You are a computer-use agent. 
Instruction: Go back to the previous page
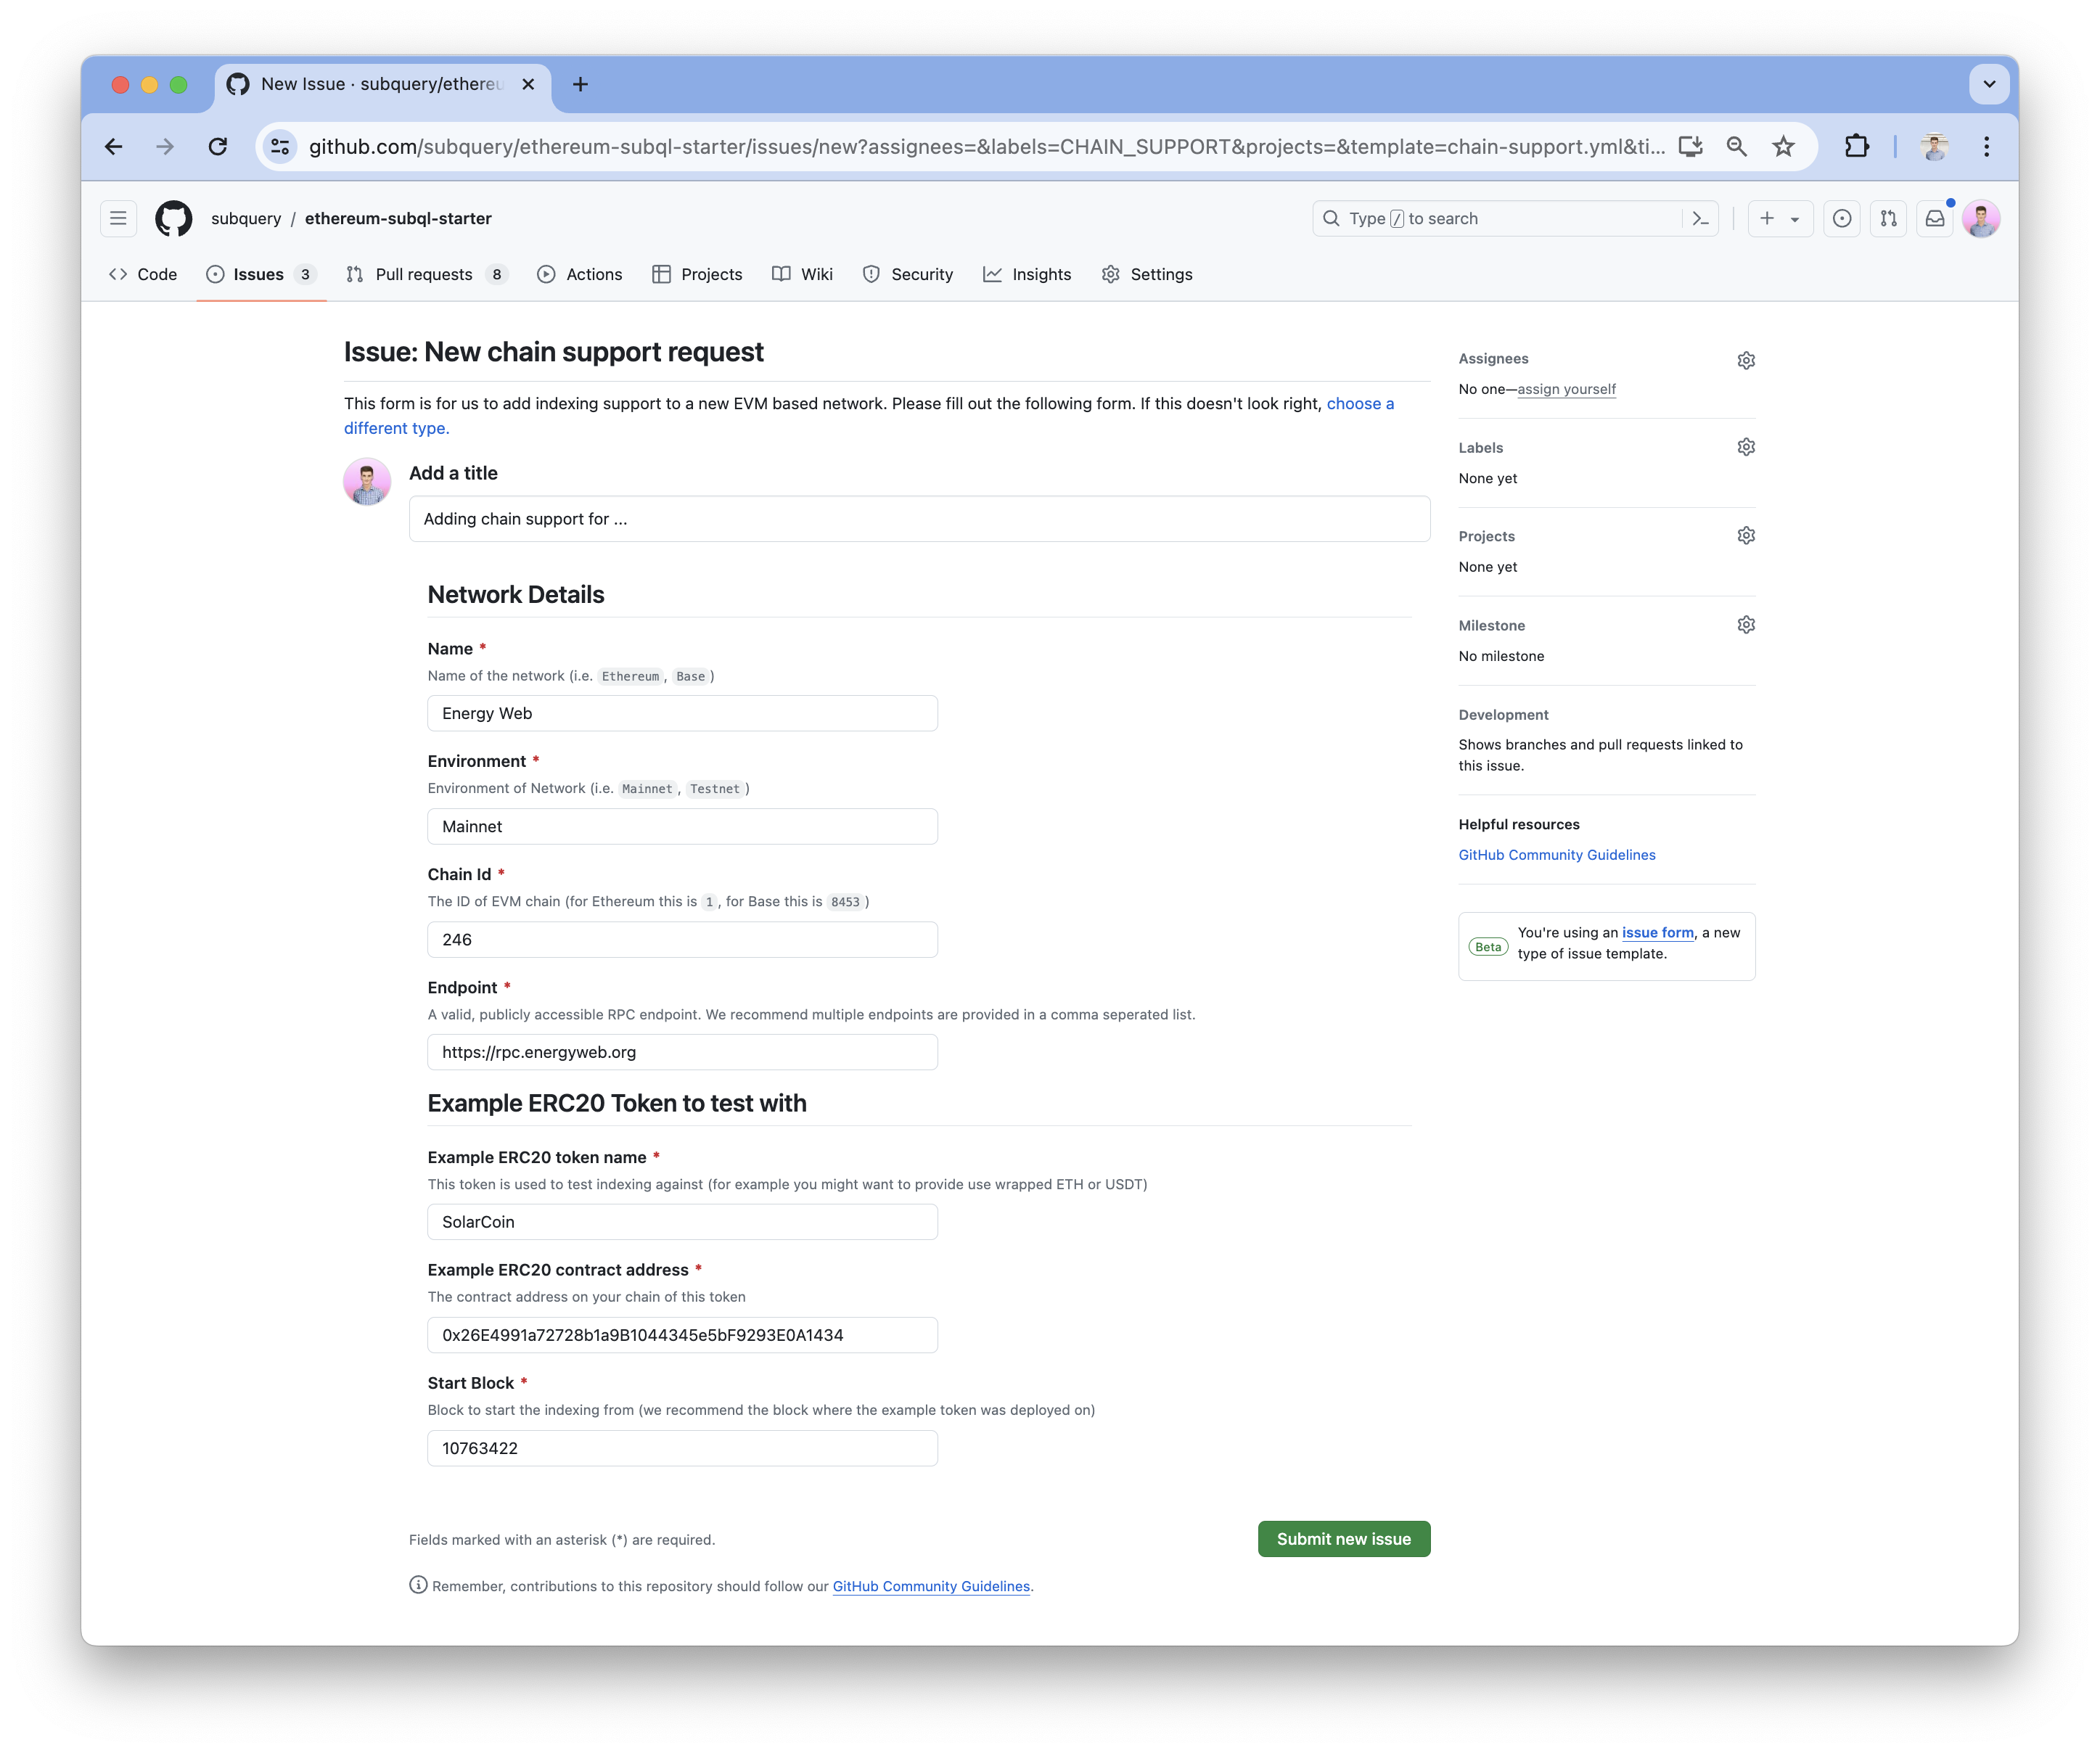coord(114,147)
